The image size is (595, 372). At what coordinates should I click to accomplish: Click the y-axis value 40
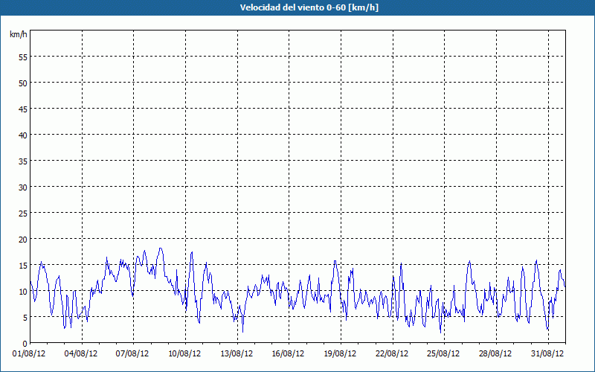click(23, 135)
